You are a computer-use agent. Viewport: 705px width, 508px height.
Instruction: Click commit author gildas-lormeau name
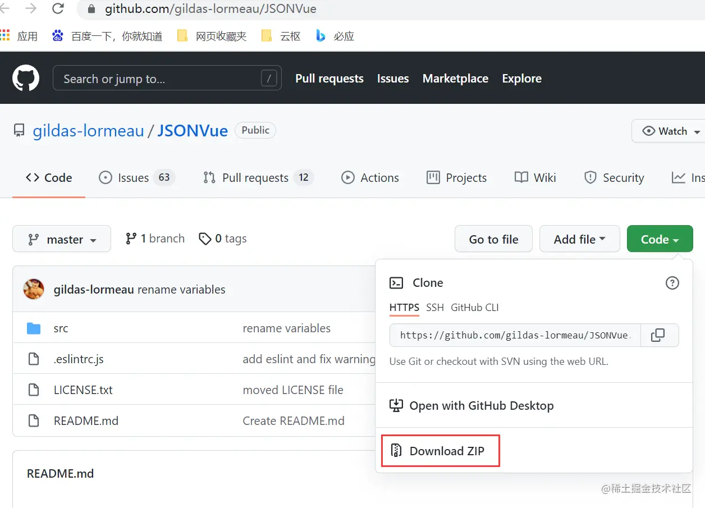(x=94, y=290)
